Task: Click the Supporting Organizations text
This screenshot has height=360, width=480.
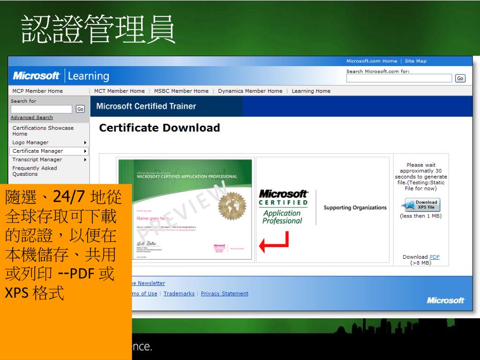Action: point(355,208)
